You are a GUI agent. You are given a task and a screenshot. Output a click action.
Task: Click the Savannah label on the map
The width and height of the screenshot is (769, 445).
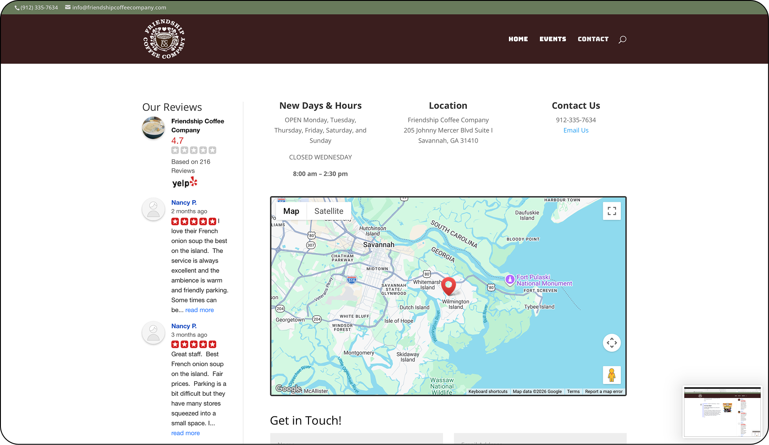(379, 245)
